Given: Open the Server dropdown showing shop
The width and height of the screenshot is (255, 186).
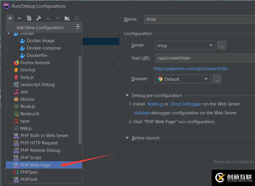Looking at the screenshot, I should tap(185, 45).
